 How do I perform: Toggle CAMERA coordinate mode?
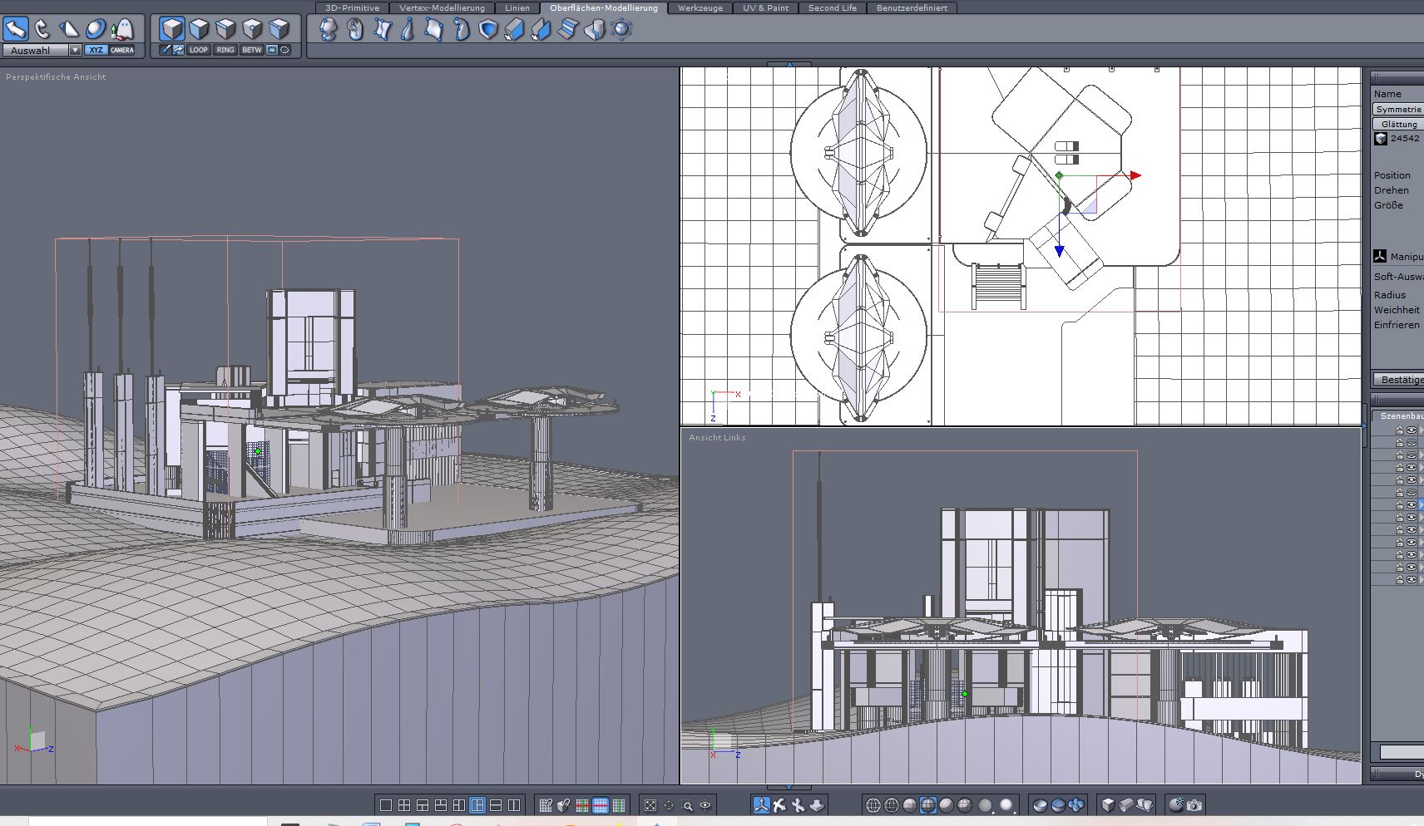click(x=122, y=50)
